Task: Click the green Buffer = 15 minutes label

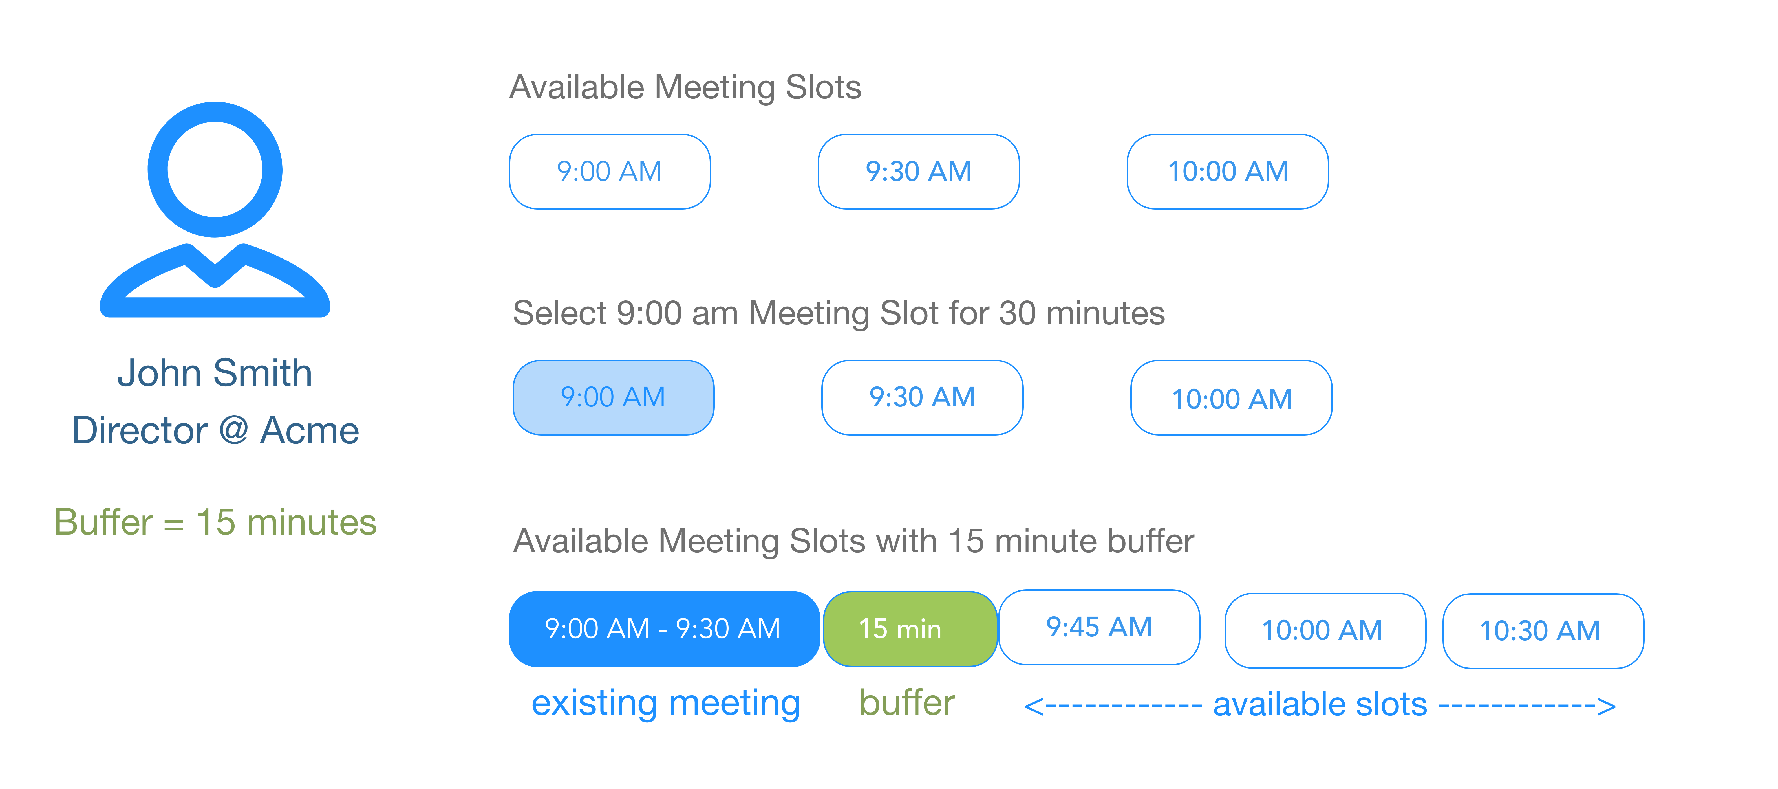Action: click(215, 522)
